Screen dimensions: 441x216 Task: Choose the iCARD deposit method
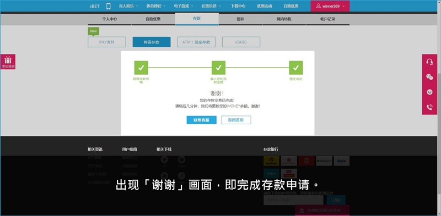241,42
